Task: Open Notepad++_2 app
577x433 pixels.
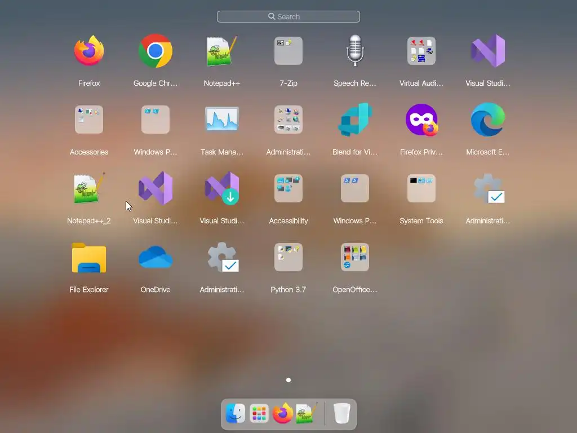Action: (x=88, y=188)
